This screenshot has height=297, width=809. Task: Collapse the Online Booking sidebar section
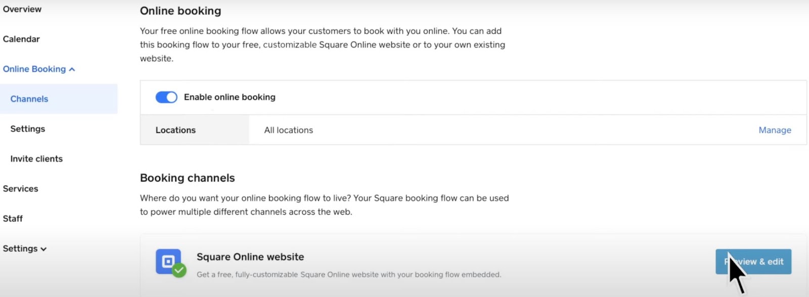(39, 69)
